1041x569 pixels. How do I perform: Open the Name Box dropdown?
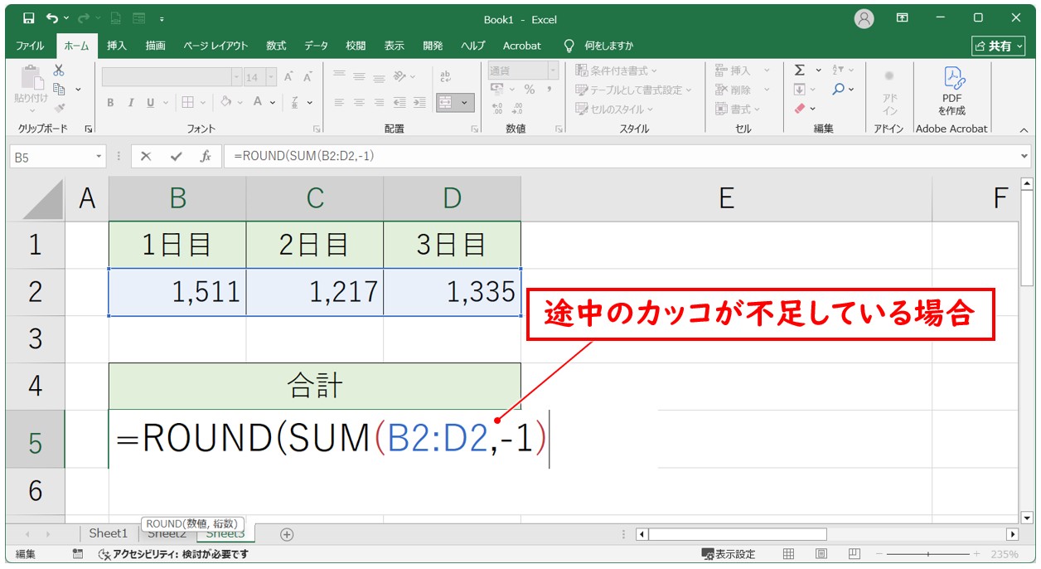pos(99,156)
